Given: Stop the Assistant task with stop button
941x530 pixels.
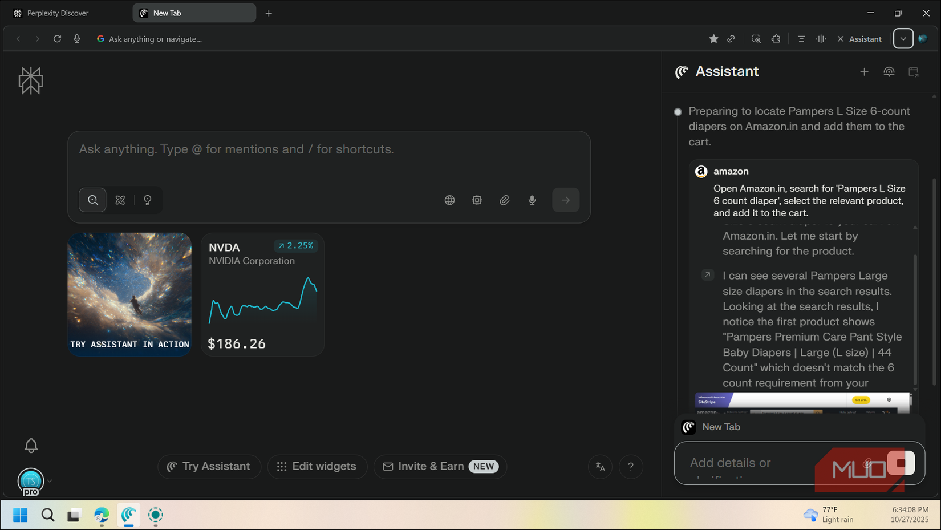Looking at the screenshot, I should click(901, 463).
